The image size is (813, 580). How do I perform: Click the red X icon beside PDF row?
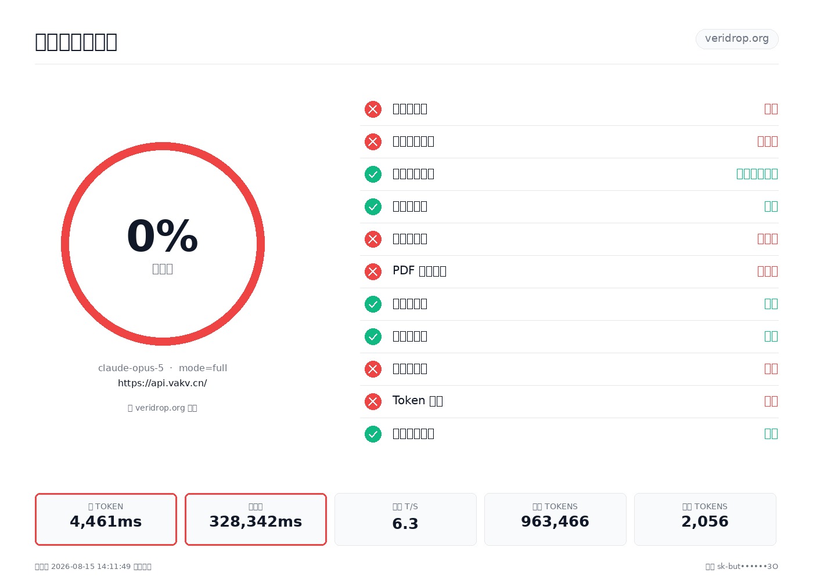point(373,271)
